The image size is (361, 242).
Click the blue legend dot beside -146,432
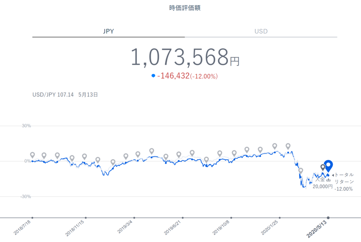point(153,76)
